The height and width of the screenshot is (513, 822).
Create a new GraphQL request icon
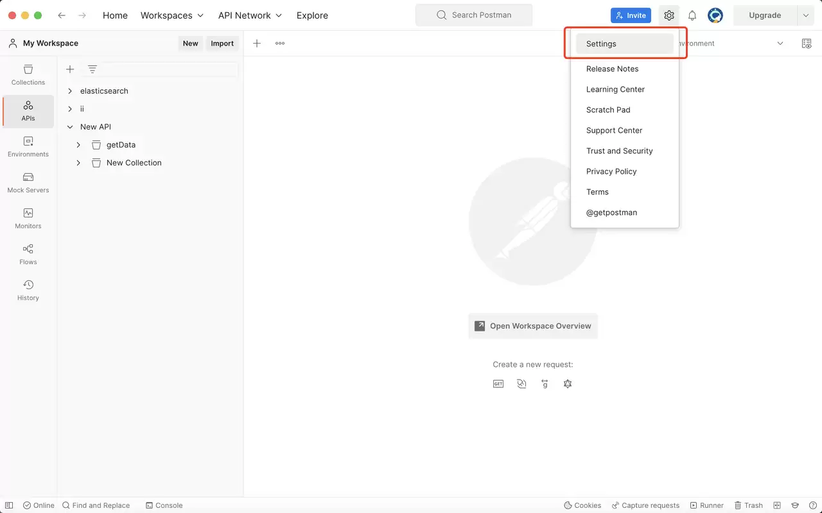pos(568,383)
